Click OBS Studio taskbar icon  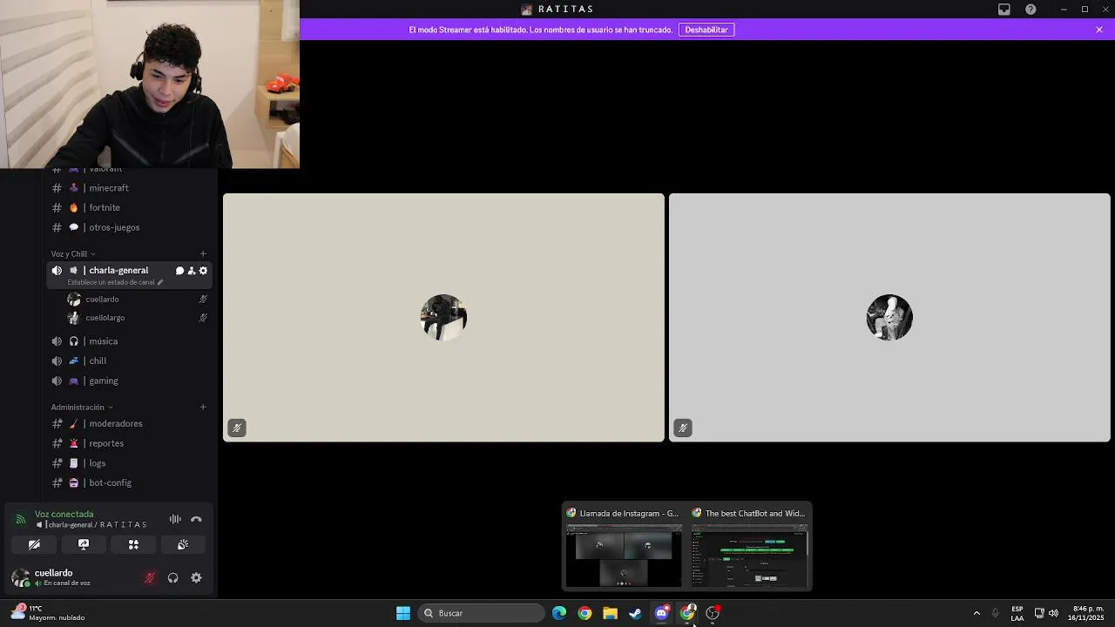(713, 613)
